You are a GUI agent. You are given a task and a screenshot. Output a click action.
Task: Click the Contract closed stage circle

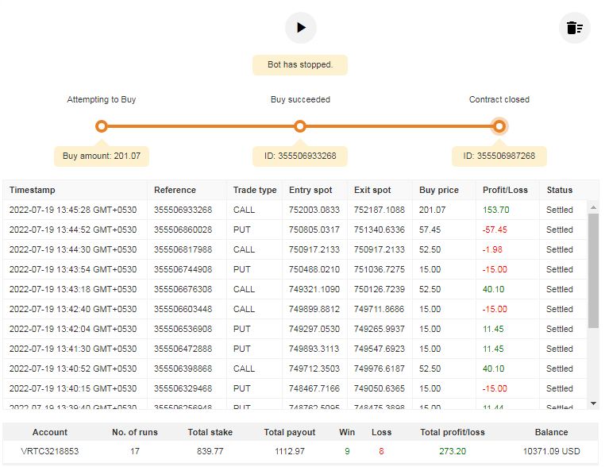(499, 126)
